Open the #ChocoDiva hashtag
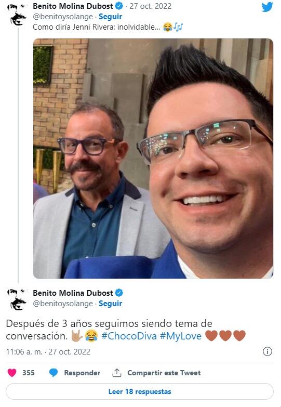 click(x=129, y=336)
